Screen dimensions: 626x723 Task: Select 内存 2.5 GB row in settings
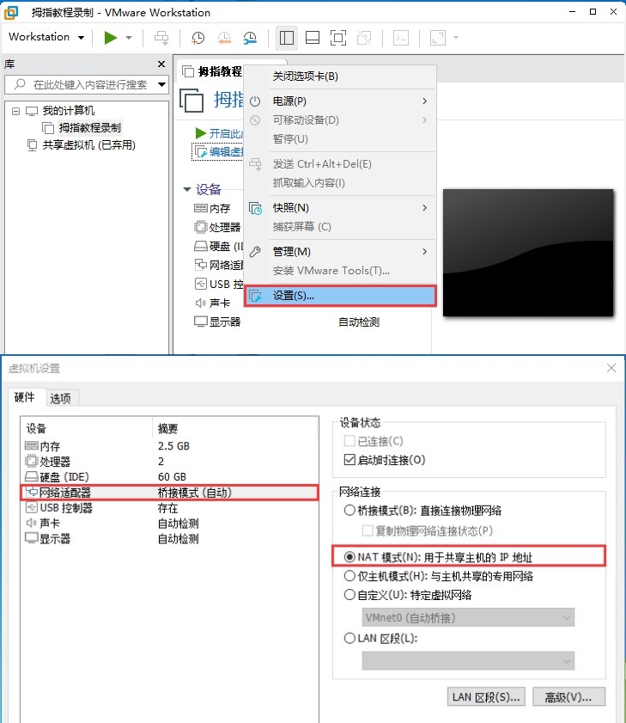coord(169,446)
